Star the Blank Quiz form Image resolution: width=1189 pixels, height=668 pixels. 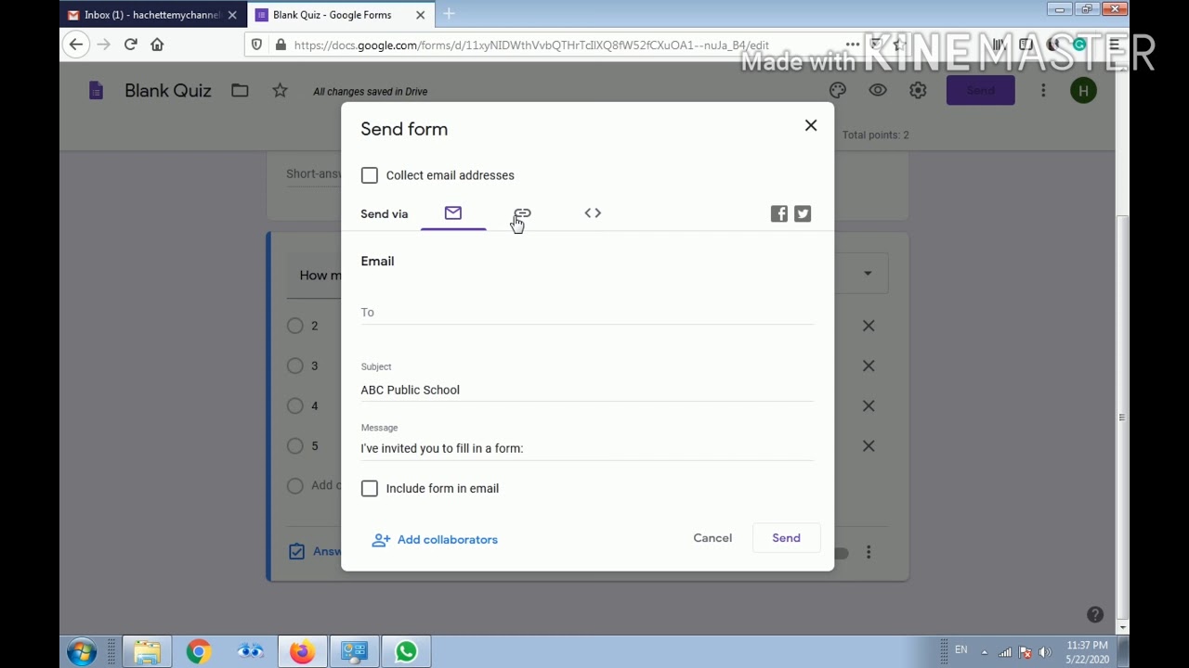pyautogui.click(x=280, y=90)
